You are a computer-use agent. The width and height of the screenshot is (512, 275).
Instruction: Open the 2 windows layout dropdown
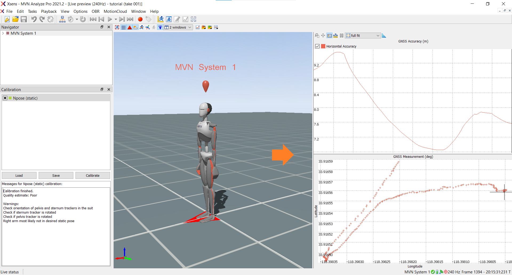click(x=178, y=27)
